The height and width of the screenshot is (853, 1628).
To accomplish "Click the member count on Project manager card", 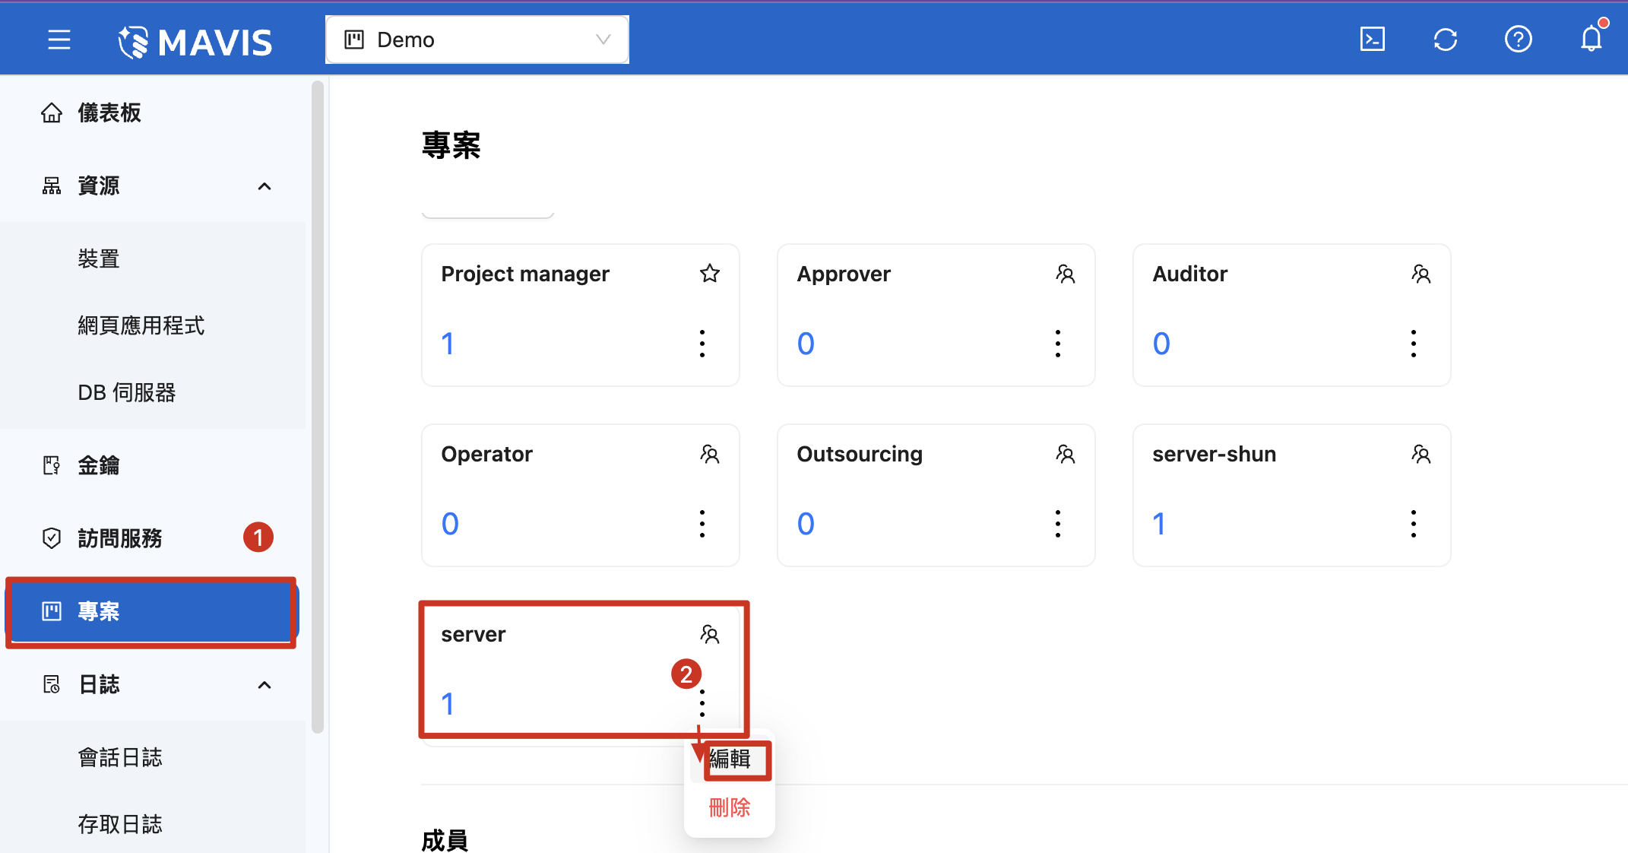I will (448, 344).
